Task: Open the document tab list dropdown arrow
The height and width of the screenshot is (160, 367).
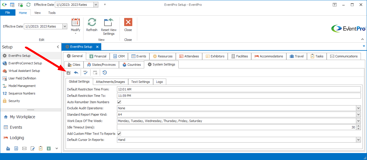Action: [364, 46]
